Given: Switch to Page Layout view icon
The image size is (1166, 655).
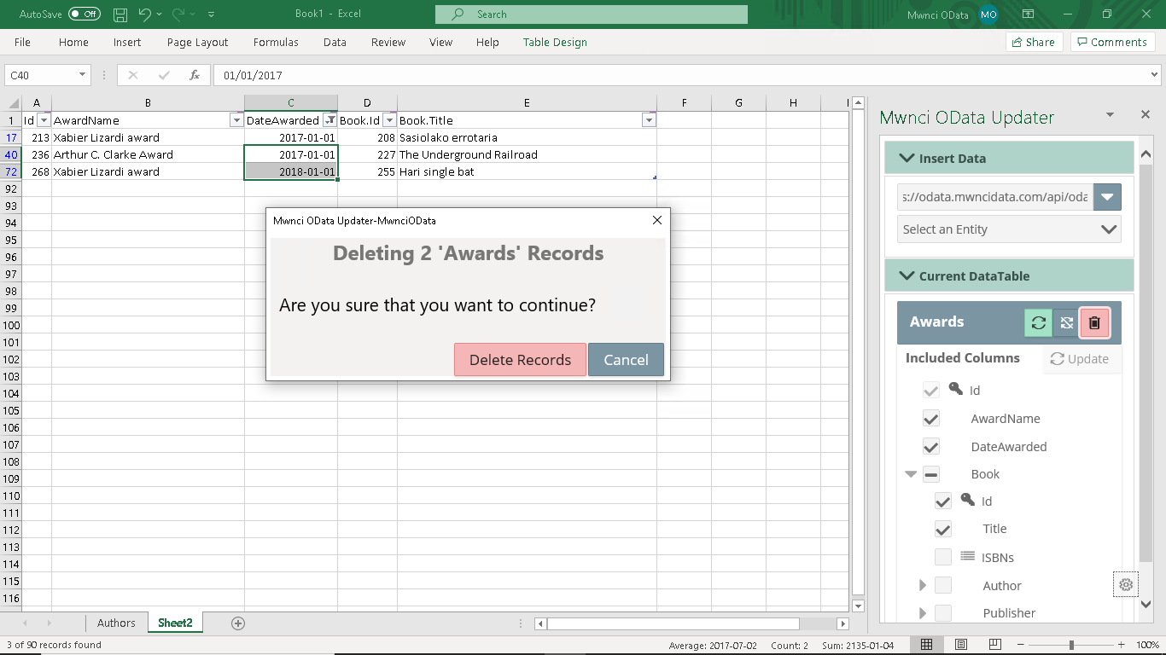Looking at the screenshot, I should pos(960,645).
